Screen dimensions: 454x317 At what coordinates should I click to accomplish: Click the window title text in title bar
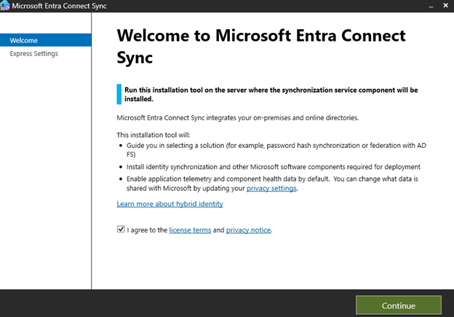60,6
